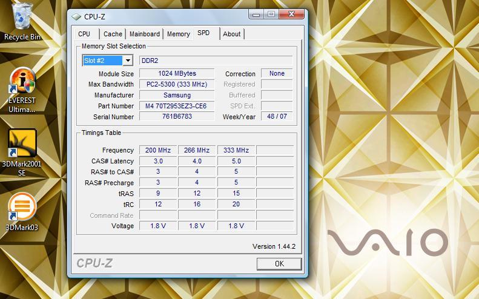The image size is (479, 299).
Task: Open the 3DMark03 desktop shortcut
Action: (x=22, y=211)
